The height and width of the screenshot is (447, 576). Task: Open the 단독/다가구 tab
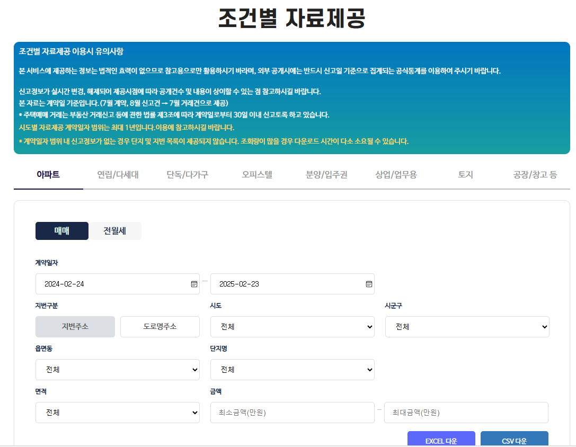coord(188,174)
